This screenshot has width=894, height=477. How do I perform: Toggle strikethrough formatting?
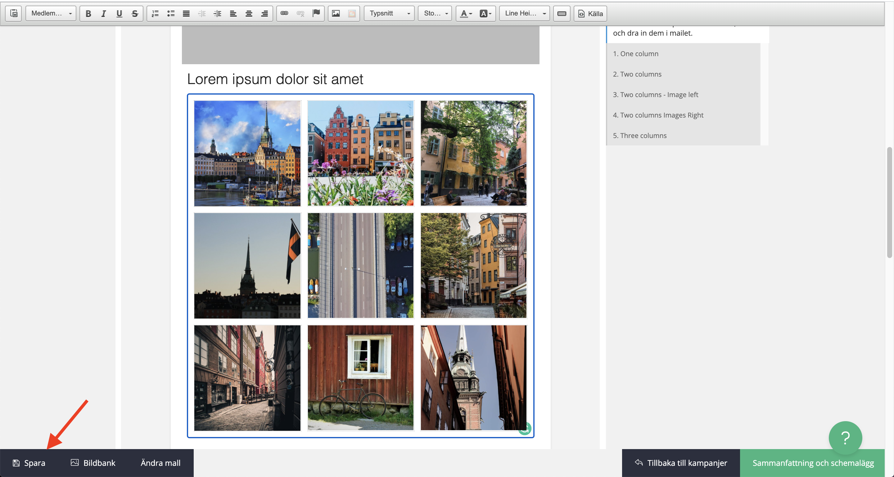tap(135, 14)
